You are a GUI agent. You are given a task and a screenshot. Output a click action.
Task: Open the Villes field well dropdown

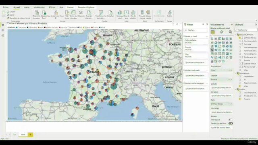coord(229,70)
